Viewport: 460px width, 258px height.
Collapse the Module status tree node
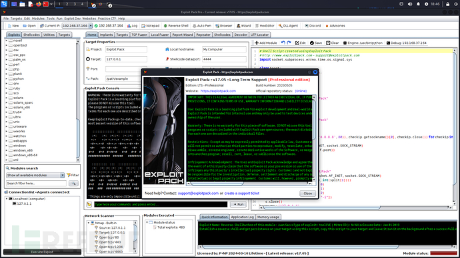(147, 222)
